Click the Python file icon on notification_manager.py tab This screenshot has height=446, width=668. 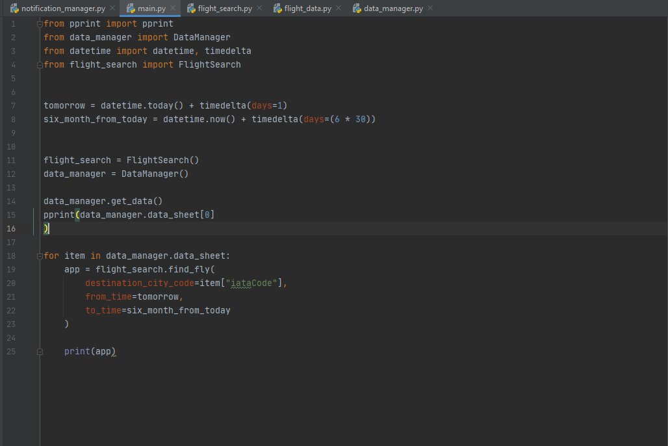pyautogui.click(x=14, y=8)
